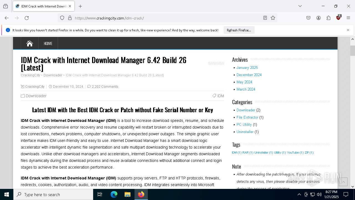The width and height of the screenshot is (355, 200).
Task: Open CrackingCity breadcrumb link
Action: tap(31, 75)
